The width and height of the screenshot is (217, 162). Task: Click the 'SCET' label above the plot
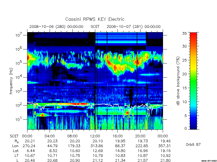click(95, 26)
